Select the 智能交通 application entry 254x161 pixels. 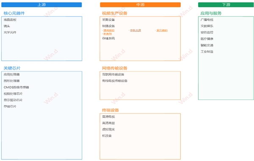pos(207,45)
